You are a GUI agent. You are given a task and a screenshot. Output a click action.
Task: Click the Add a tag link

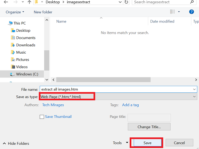coord(130,105)
